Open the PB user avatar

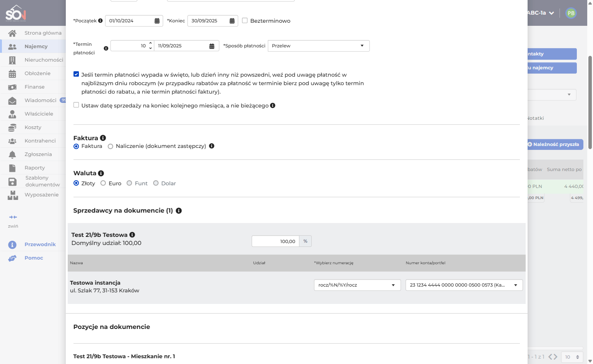click(x=571, y=13)
